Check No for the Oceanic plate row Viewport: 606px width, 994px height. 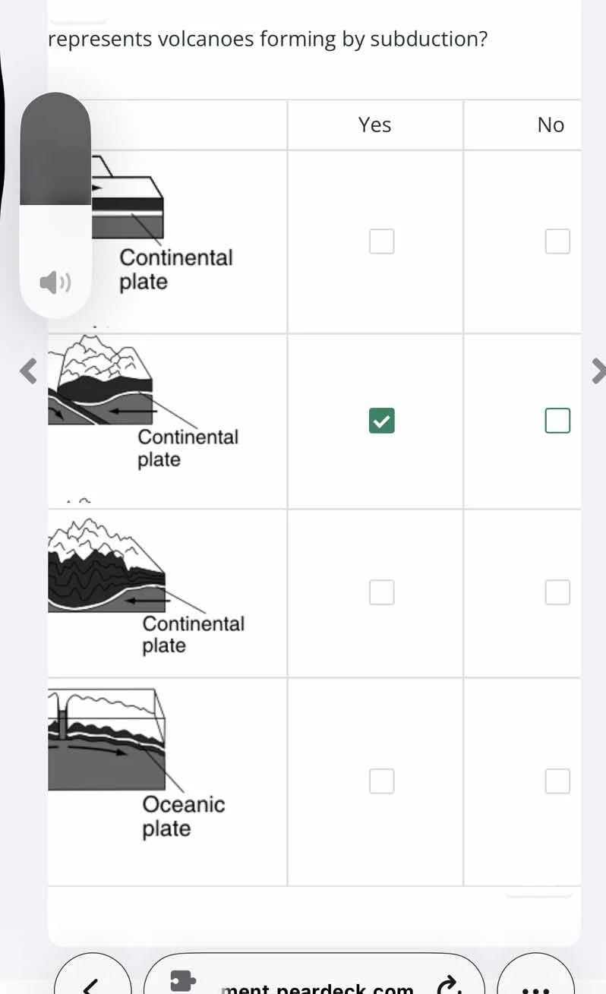pos(557,781)
